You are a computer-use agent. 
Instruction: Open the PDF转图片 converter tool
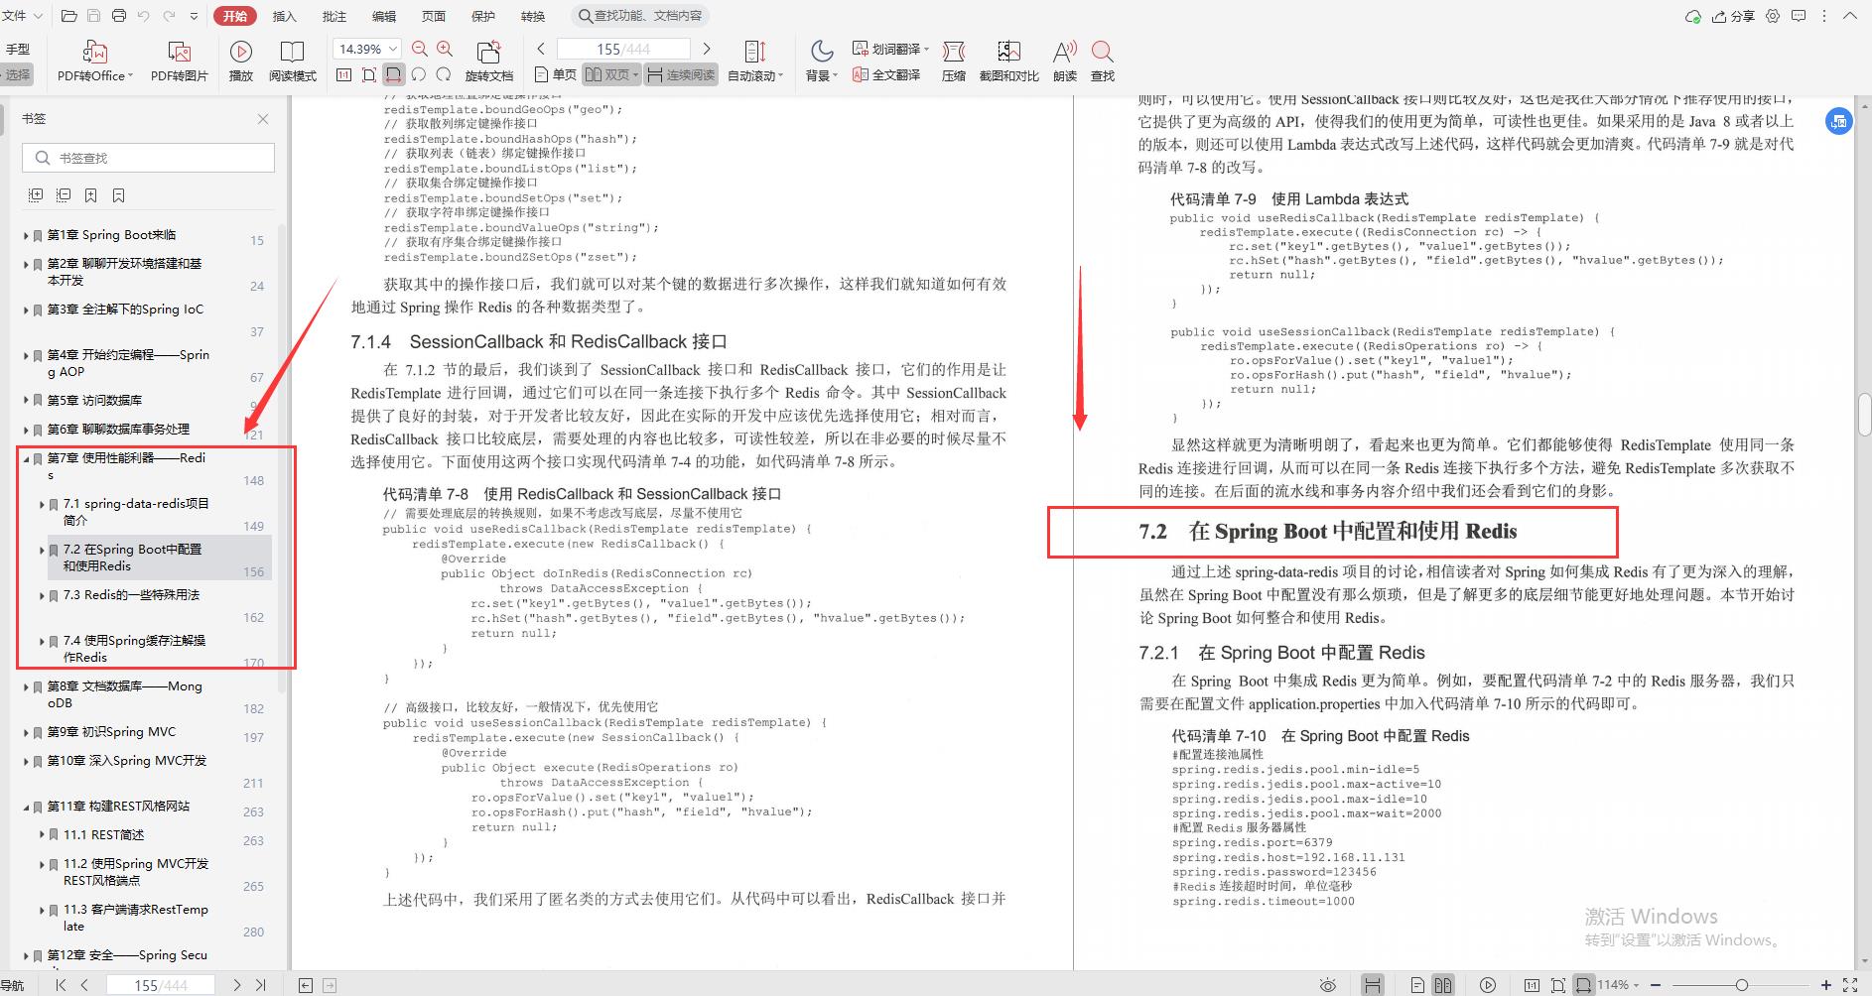click(180, 61)
